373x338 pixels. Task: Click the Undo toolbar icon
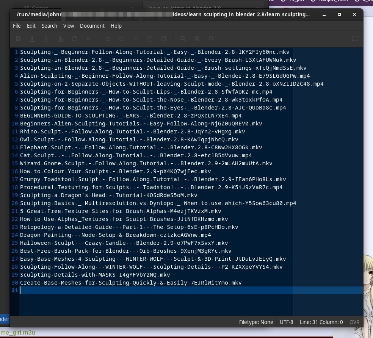108,39
